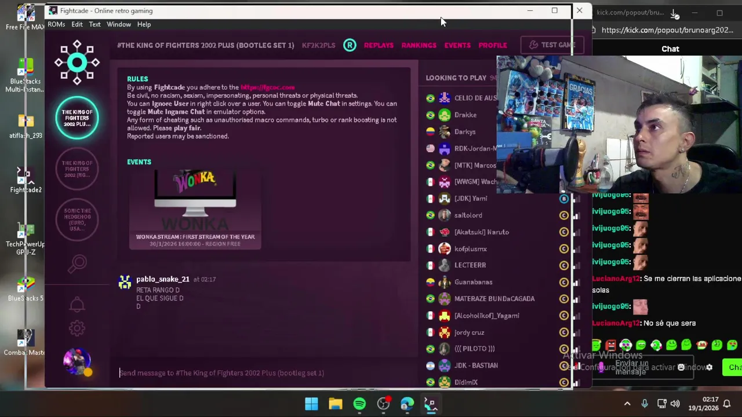Image resolution: width=742 pixels, height=417 pixels.
Task: Open Kick chat settings gear
Action: click(709, 367)
